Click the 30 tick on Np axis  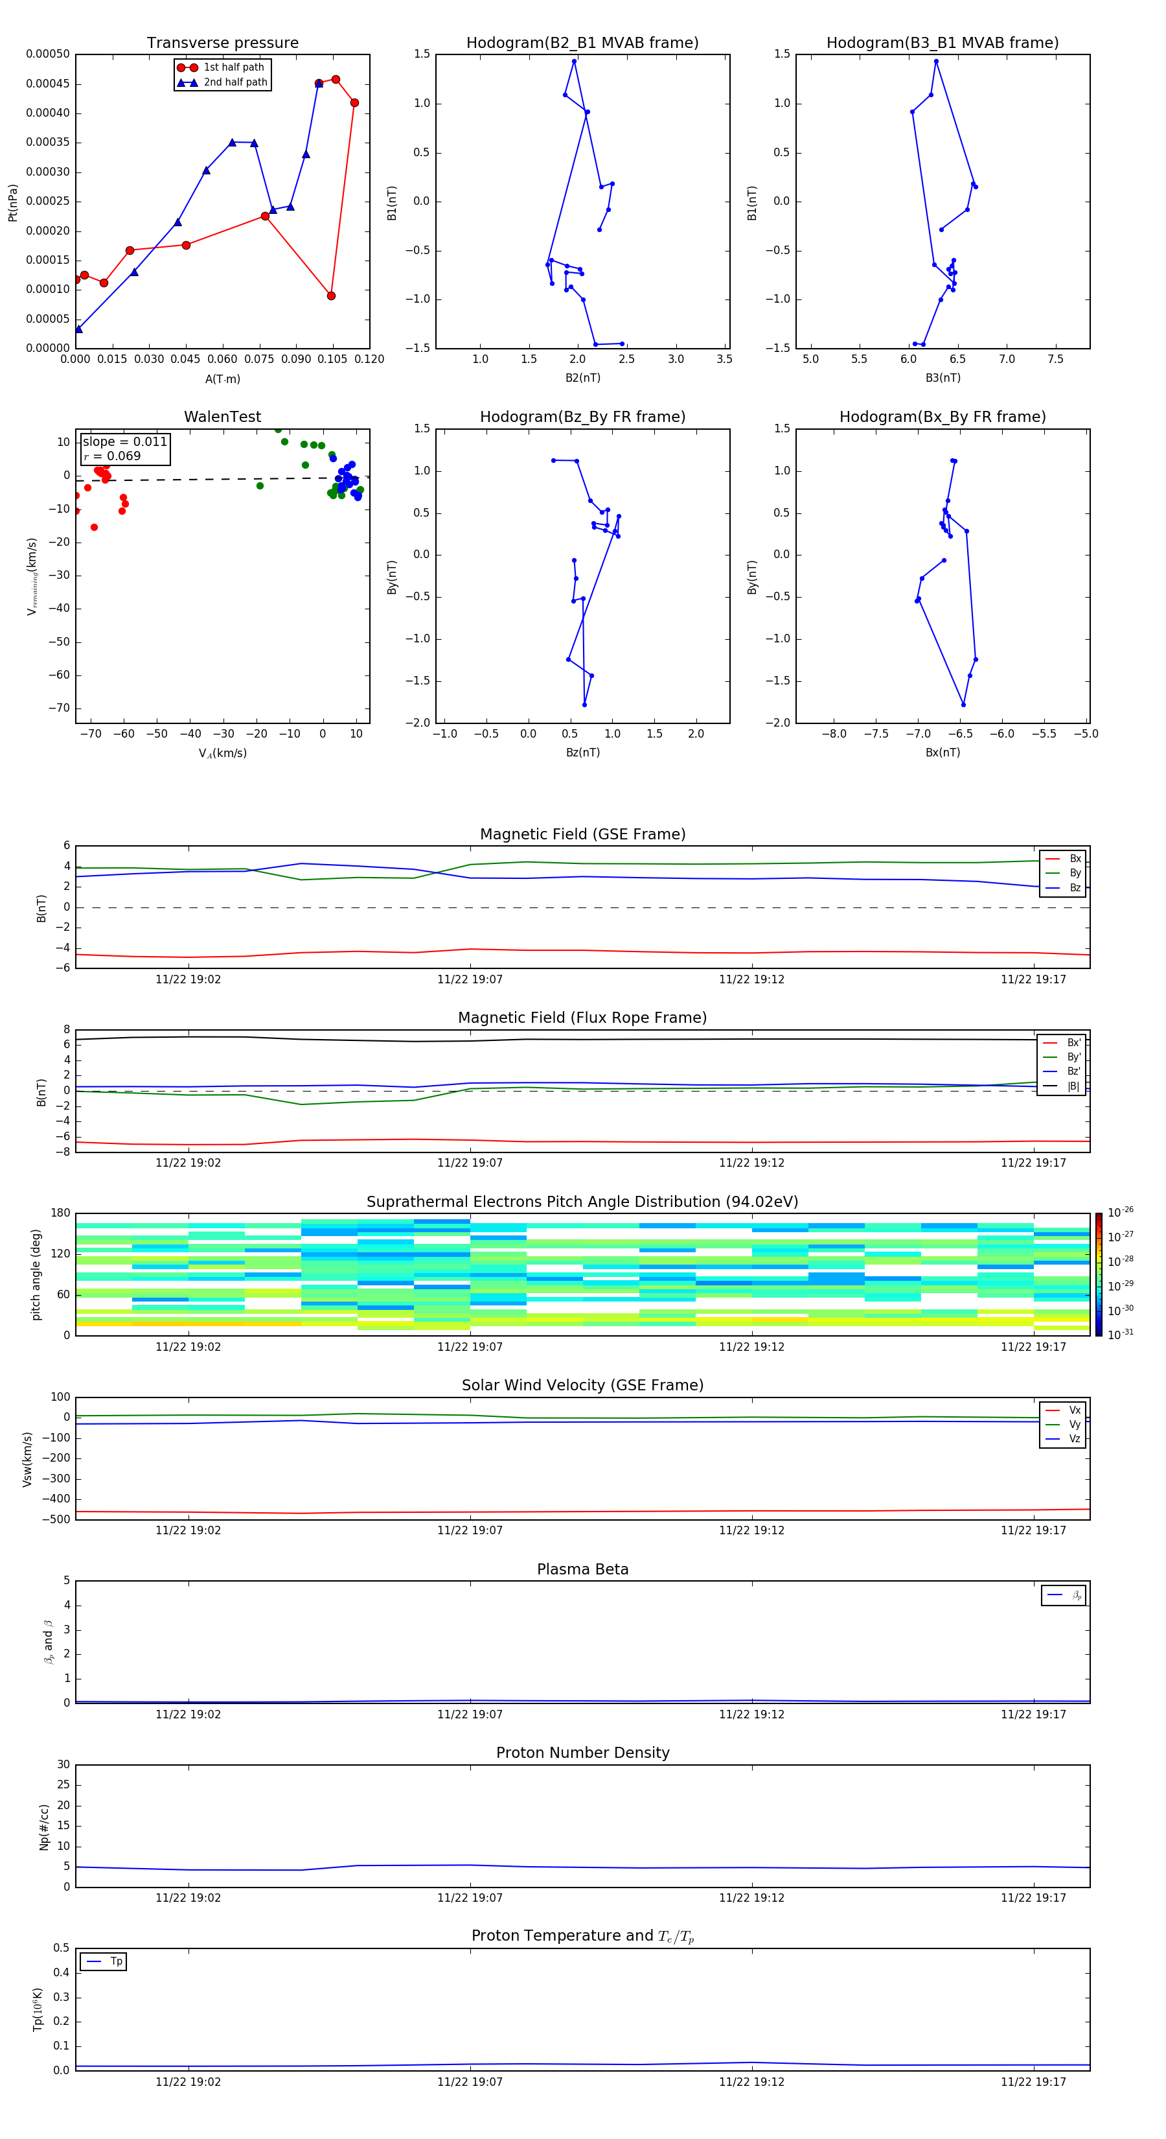point(64,1764)
